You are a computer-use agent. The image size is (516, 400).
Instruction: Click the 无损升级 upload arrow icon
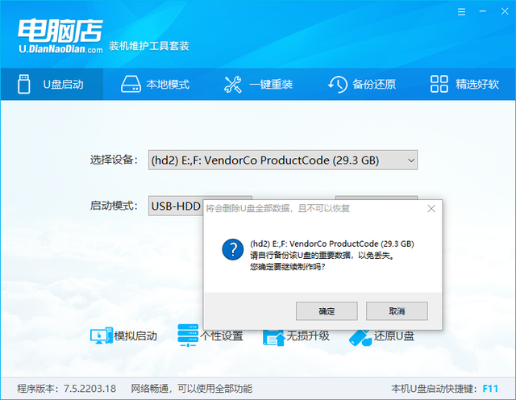pyautogui.click(x=274, y=336)
